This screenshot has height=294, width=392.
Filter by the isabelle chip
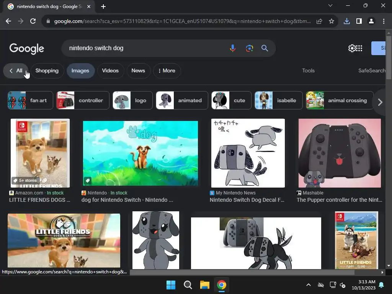click(279, 100)
